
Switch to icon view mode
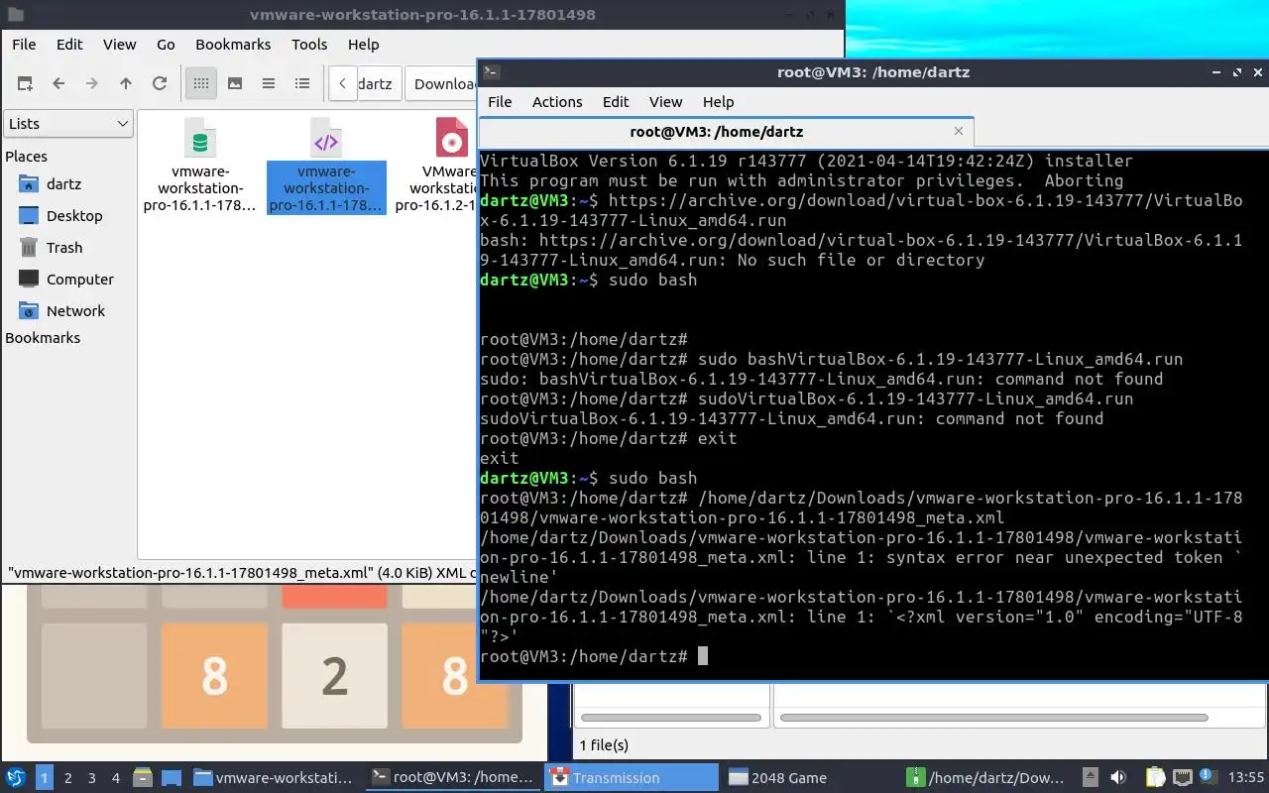pyautogui.click(x=201, y=83)
